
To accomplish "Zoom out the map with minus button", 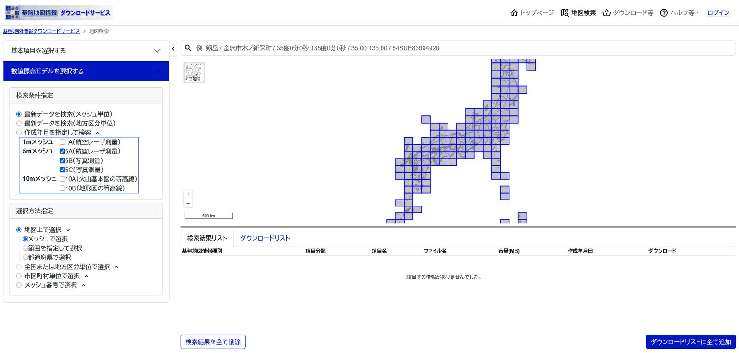I will (x=188, y=203).
